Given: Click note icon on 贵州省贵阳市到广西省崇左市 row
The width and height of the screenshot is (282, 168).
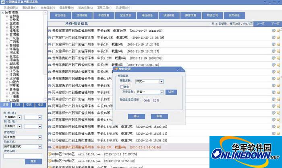Looking at the screenshot, I should 274,65.
